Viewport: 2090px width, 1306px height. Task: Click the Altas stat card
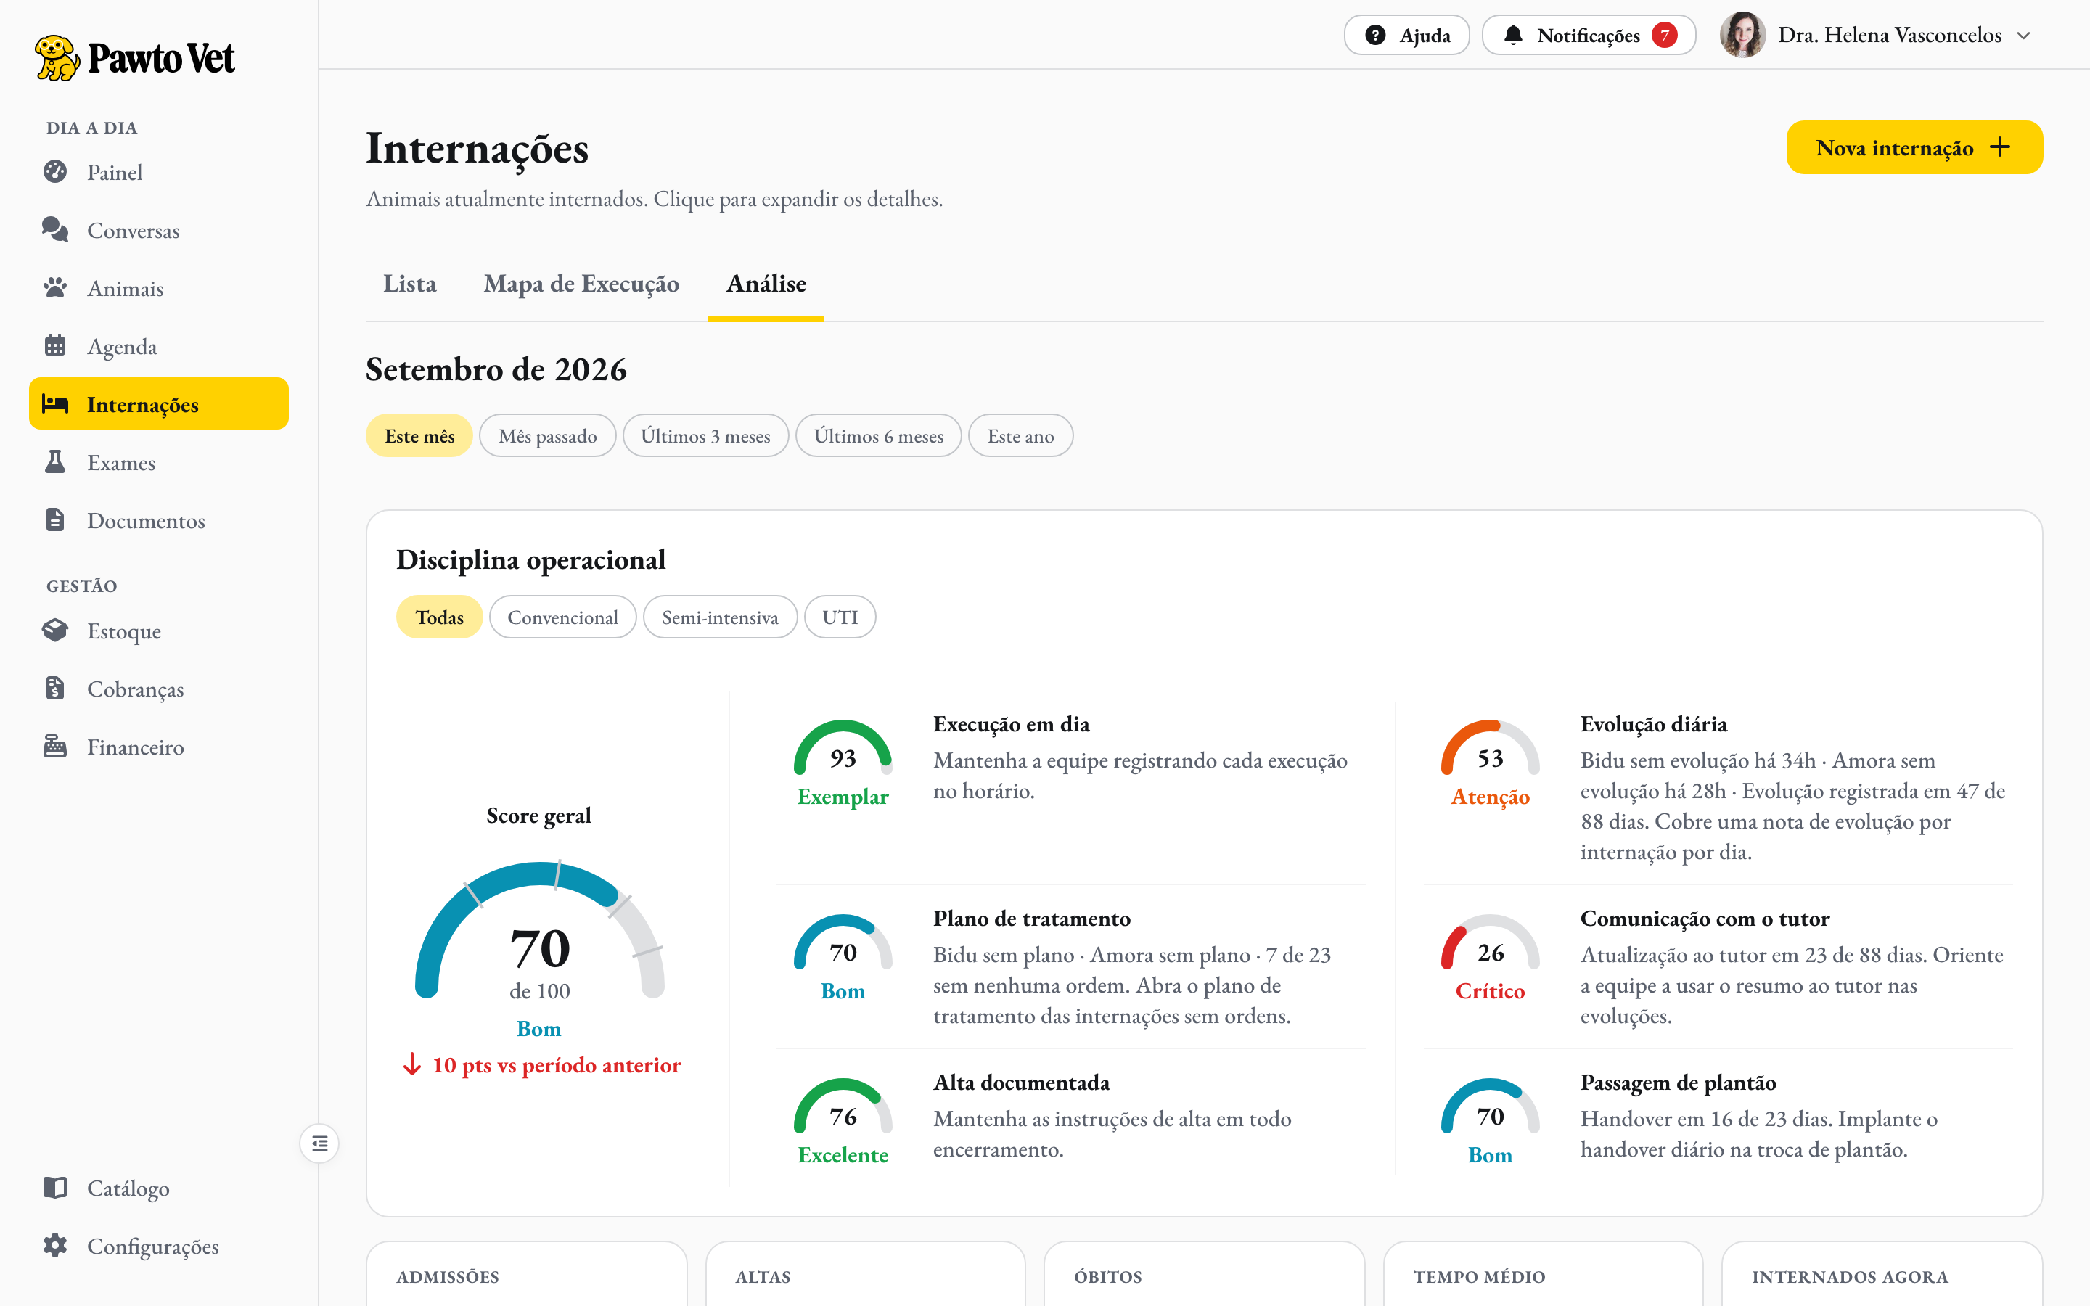click(x=865, y=1274)
